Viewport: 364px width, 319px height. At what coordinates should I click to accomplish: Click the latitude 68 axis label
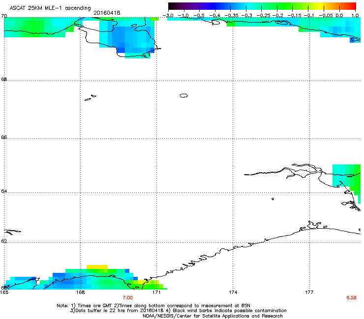pyautogui.click(x=4, y=79)
